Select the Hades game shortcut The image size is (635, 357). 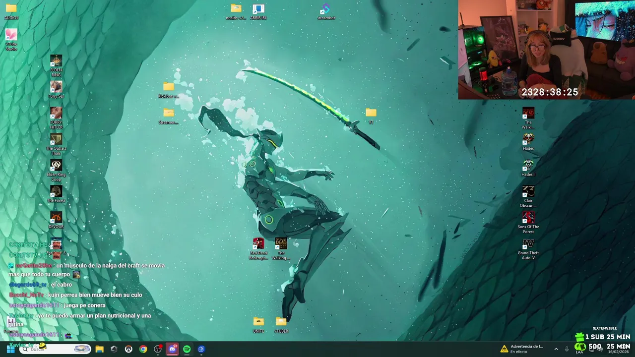(x=528, y=142)
